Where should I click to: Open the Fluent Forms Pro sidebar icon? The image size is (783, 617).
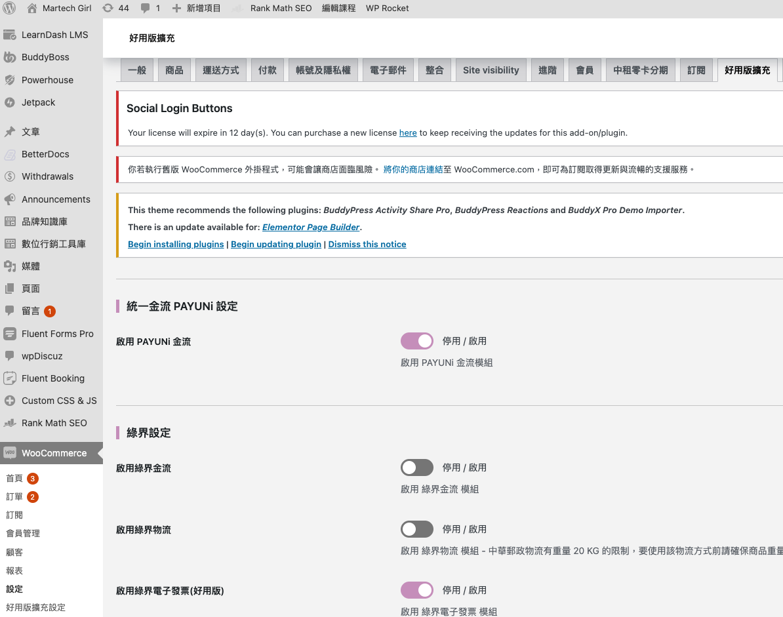tap(10, 334)
